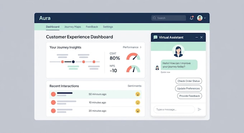Choose Check Order Status quick reply

pos(189,81)
